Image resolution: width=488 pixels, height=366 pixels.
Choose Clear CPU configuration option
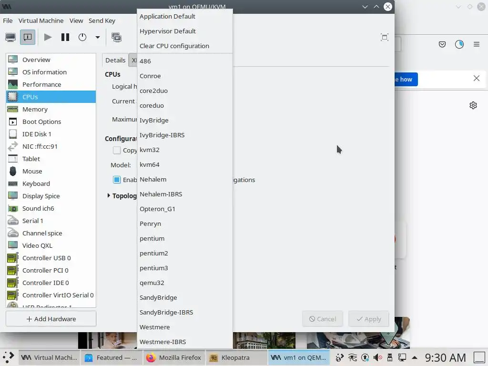point(184,46)
